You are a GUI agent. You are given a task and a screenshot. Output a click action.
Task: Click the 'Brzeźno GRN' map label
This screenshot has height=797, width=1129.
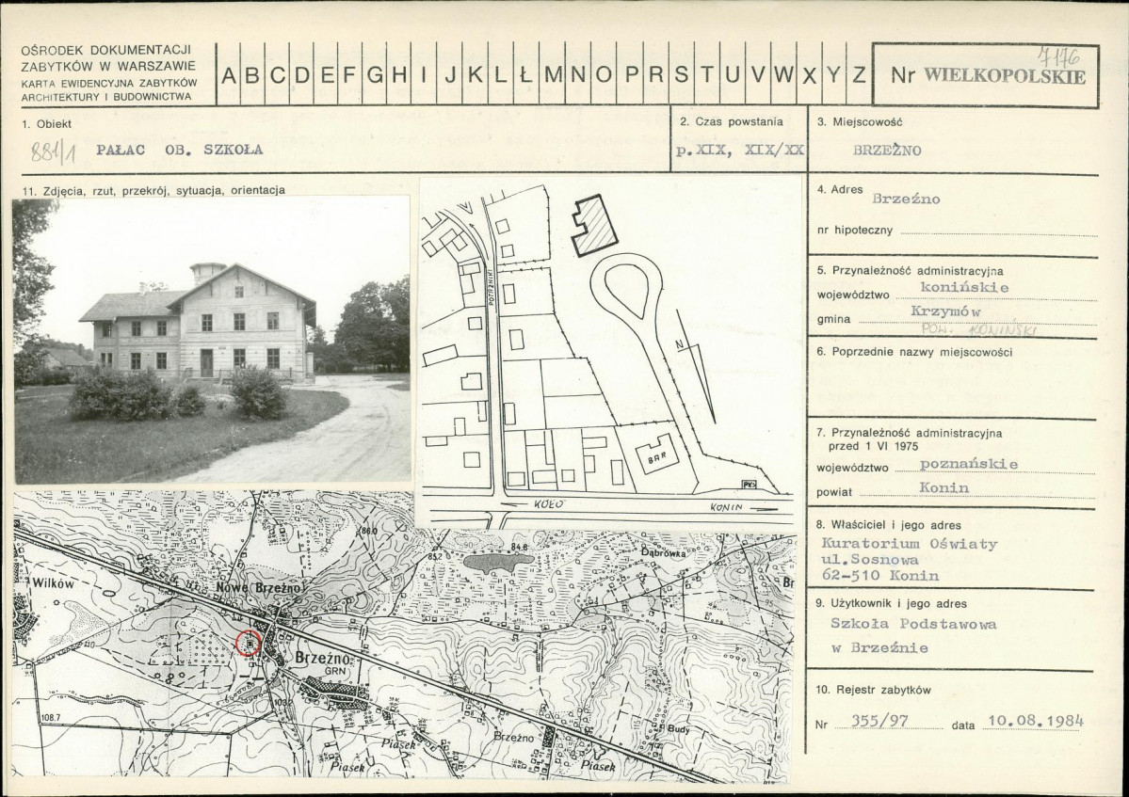click(324, 662)
